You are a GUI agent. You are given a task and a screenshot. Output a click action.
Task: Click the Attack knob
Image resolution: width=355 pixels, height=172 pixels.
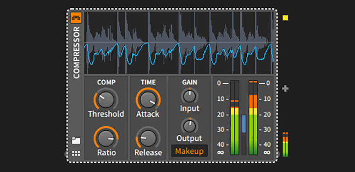click(148, 100)
